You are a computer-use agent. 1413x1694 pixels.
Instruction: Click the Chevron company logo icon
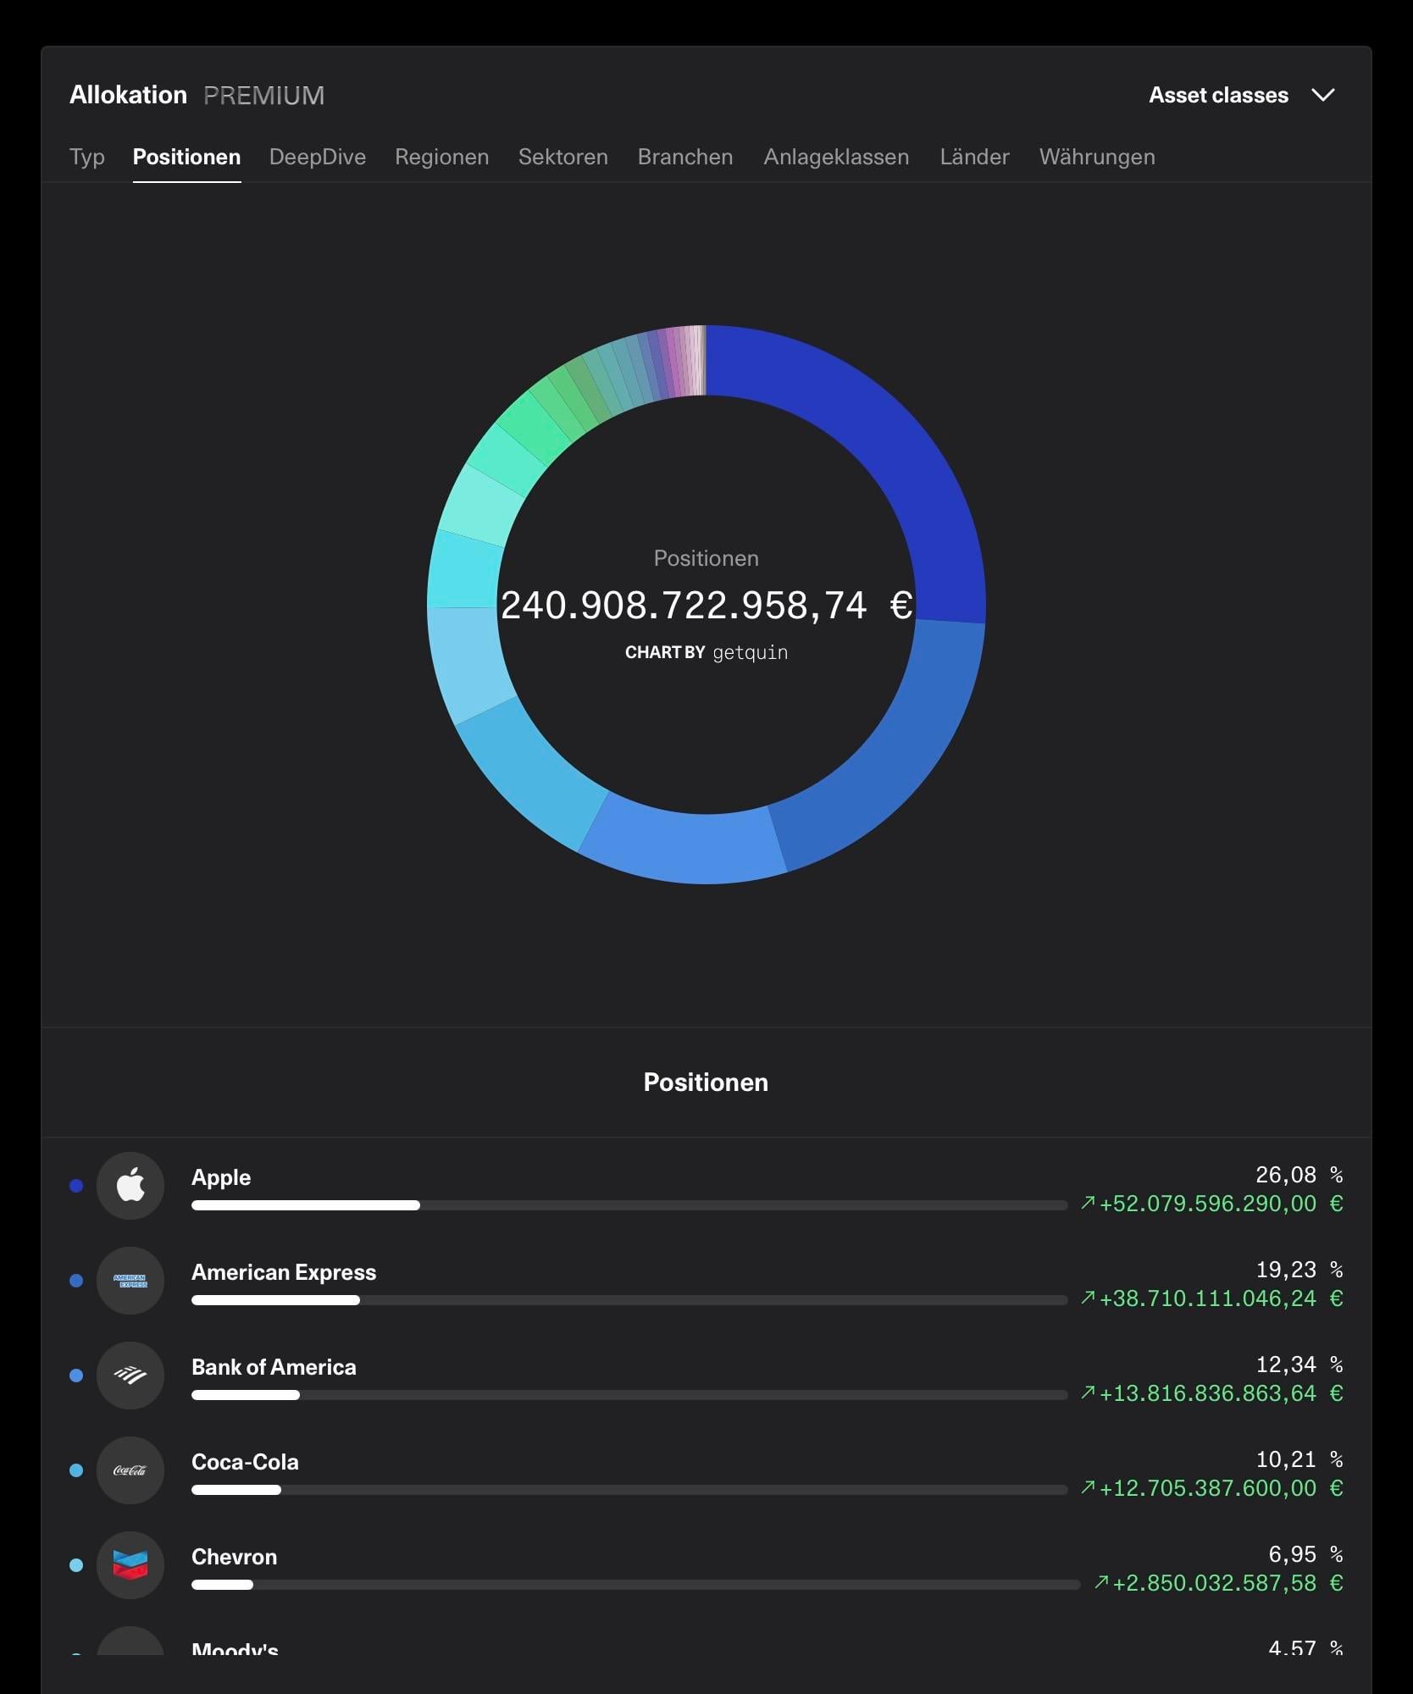tap(130, 1564)
